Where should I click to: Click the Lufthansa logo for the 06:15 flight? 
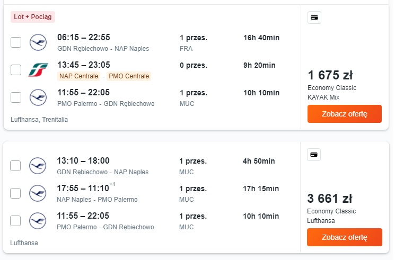coord(38,42)
